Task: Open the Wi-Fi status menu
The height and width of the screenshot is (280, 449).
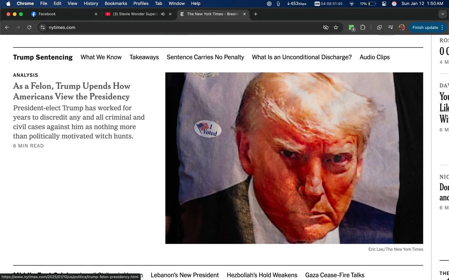Action: click(352, 3)
